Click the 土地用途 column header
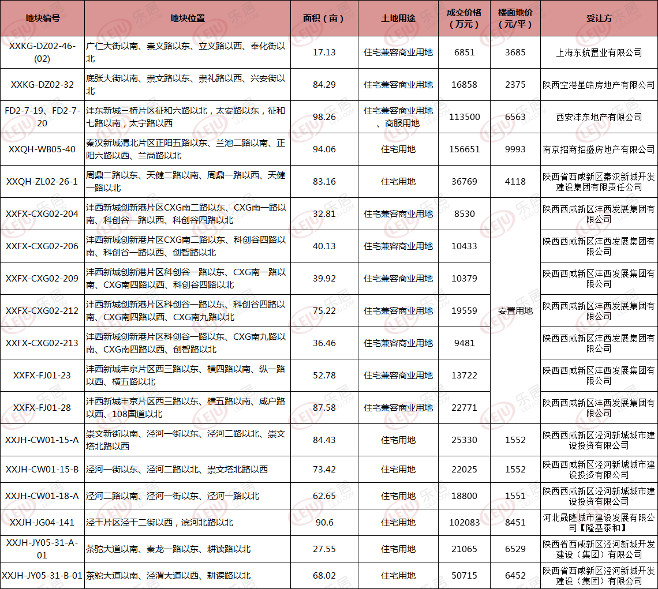 coord(398,18)
